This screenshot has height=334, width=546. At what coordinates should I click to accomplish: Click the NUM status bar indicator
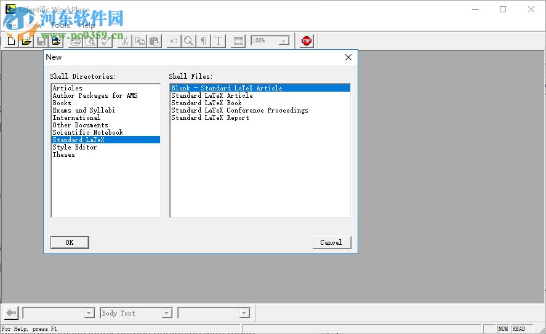click(x=503, y=329)
